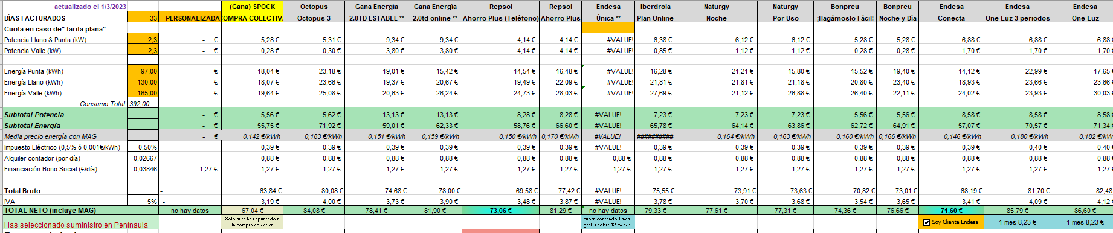Screen dimensions: 1113x233
Task: Click subtotal energía value 71,92 €
Action: tap(314, 126)
